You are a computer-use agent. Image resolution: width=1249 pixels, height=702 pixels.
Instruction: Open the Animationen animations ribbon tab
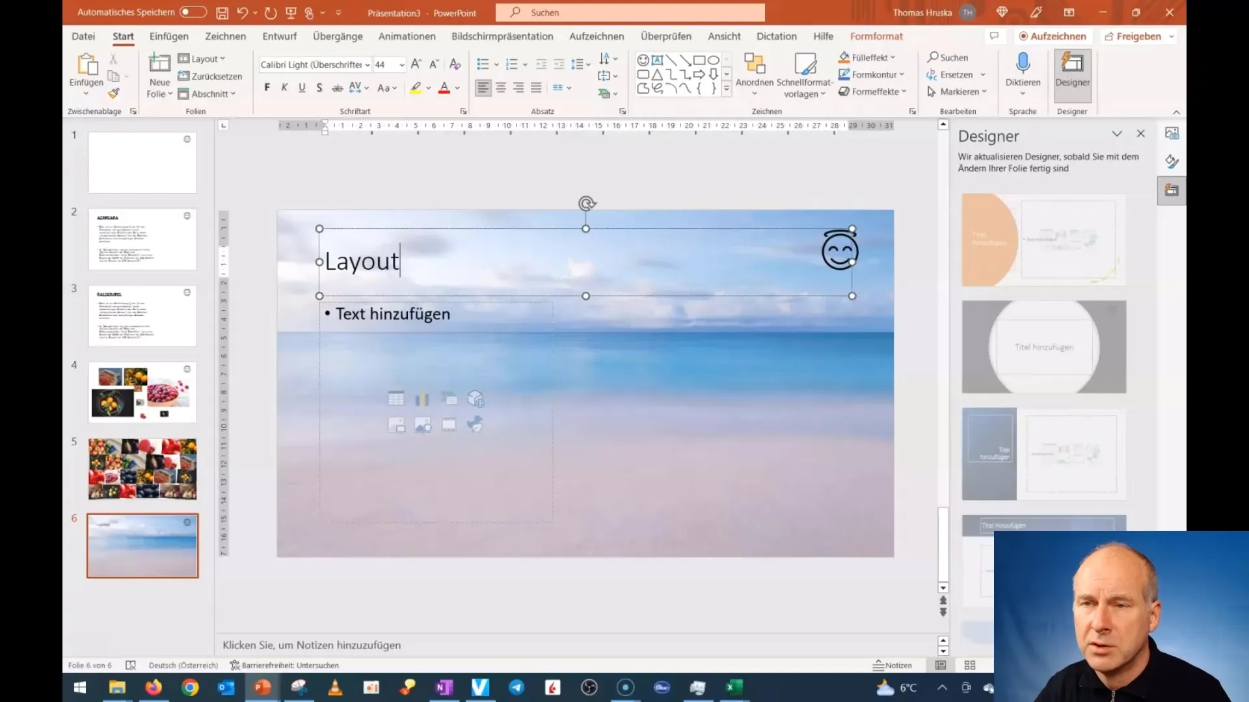coord(407,36)
